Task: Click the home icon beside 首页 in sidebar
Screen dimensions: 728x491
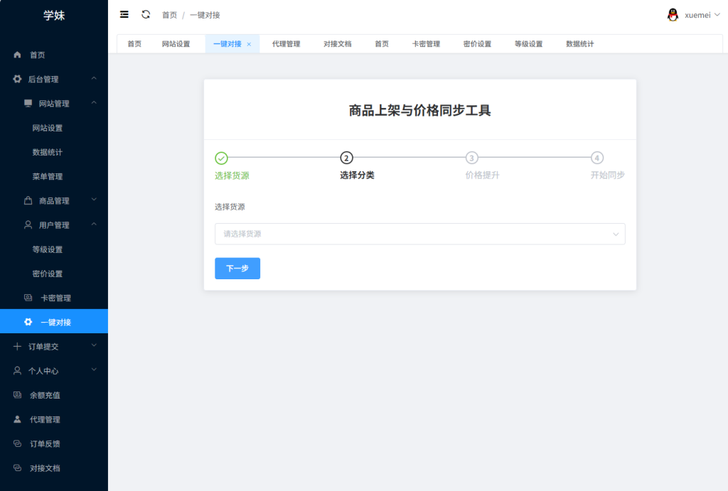Action: tap(18, 55)
